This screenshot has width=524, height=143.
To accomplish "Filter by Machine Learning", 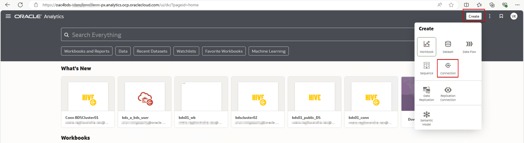I will [269, 51].
